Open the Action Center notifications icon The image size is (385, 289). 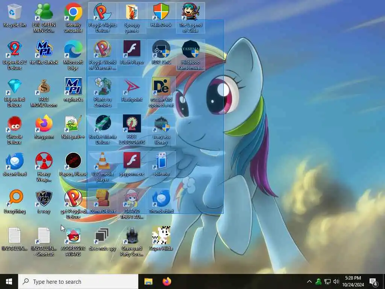pos(373,282)
